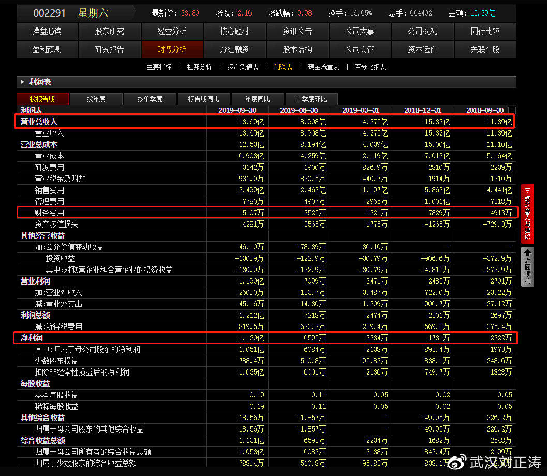Open the 核心题材 page

click(234, 31)
